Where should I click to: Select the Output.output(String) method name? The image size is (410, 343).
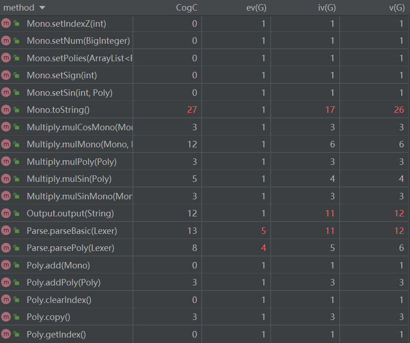[x=70, y=213]
